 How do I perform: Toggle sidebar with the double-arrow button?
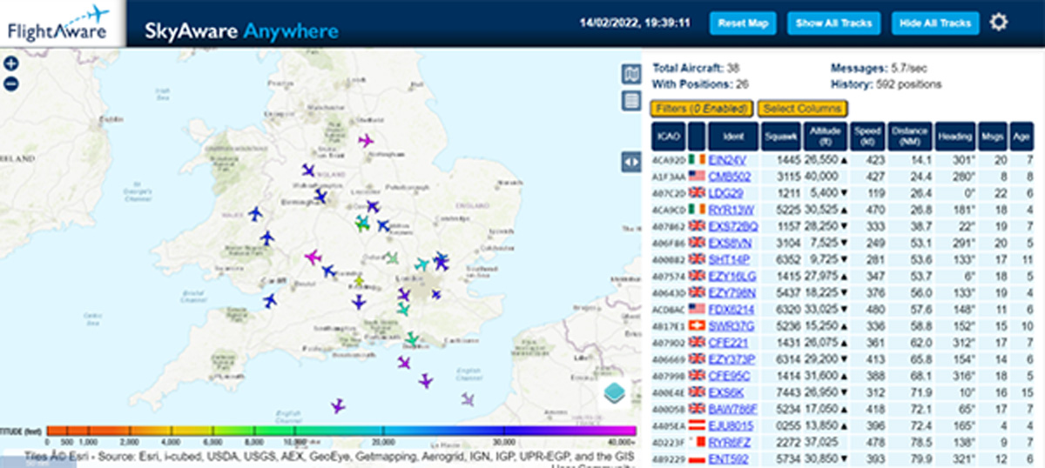pyautogui.click(x=632, y=162)
